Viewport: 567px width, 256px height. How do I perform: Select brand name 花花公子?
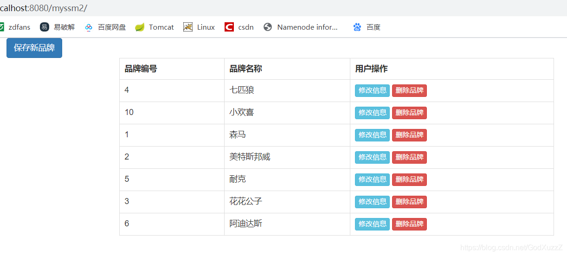[x=246, y=201]
